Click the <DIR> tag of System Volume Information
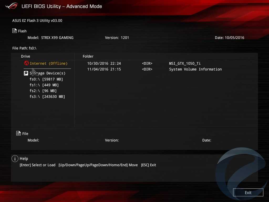269x202 pixels. [x=147, y=69]
